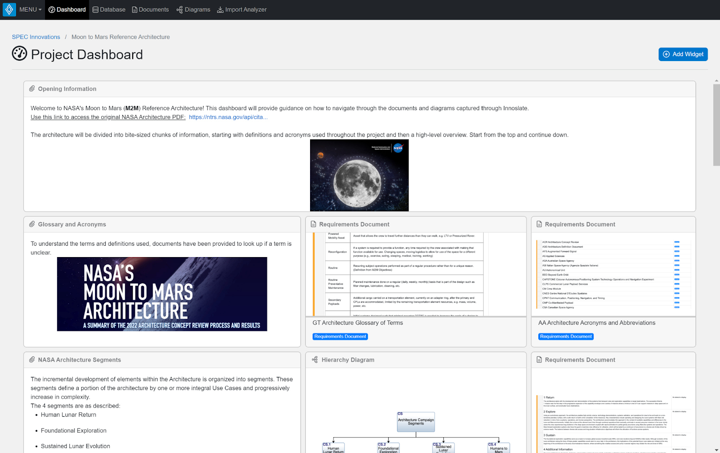Click the scrollbar down arrow
The height and width of the screenshot is (453, 720).
tap(716, 449)
